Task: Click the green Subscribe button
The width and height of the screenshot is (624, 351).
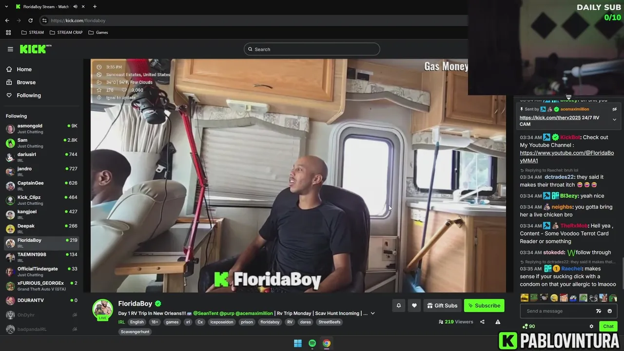Action: tap(484, 306)
